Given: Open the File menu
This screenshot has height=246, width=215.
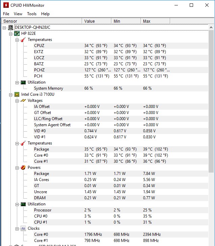Looking at the screenshot, I should click(x=6, y=14).
